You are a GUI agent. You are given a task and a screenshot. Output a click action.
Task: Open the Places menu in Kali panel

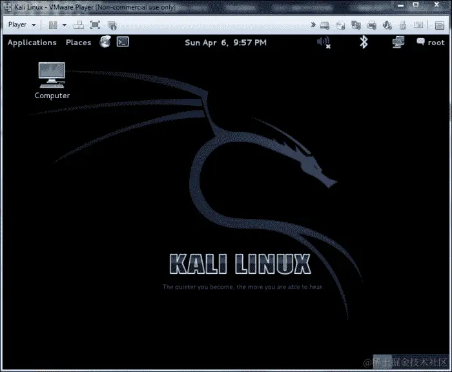[x=78, y=43]
